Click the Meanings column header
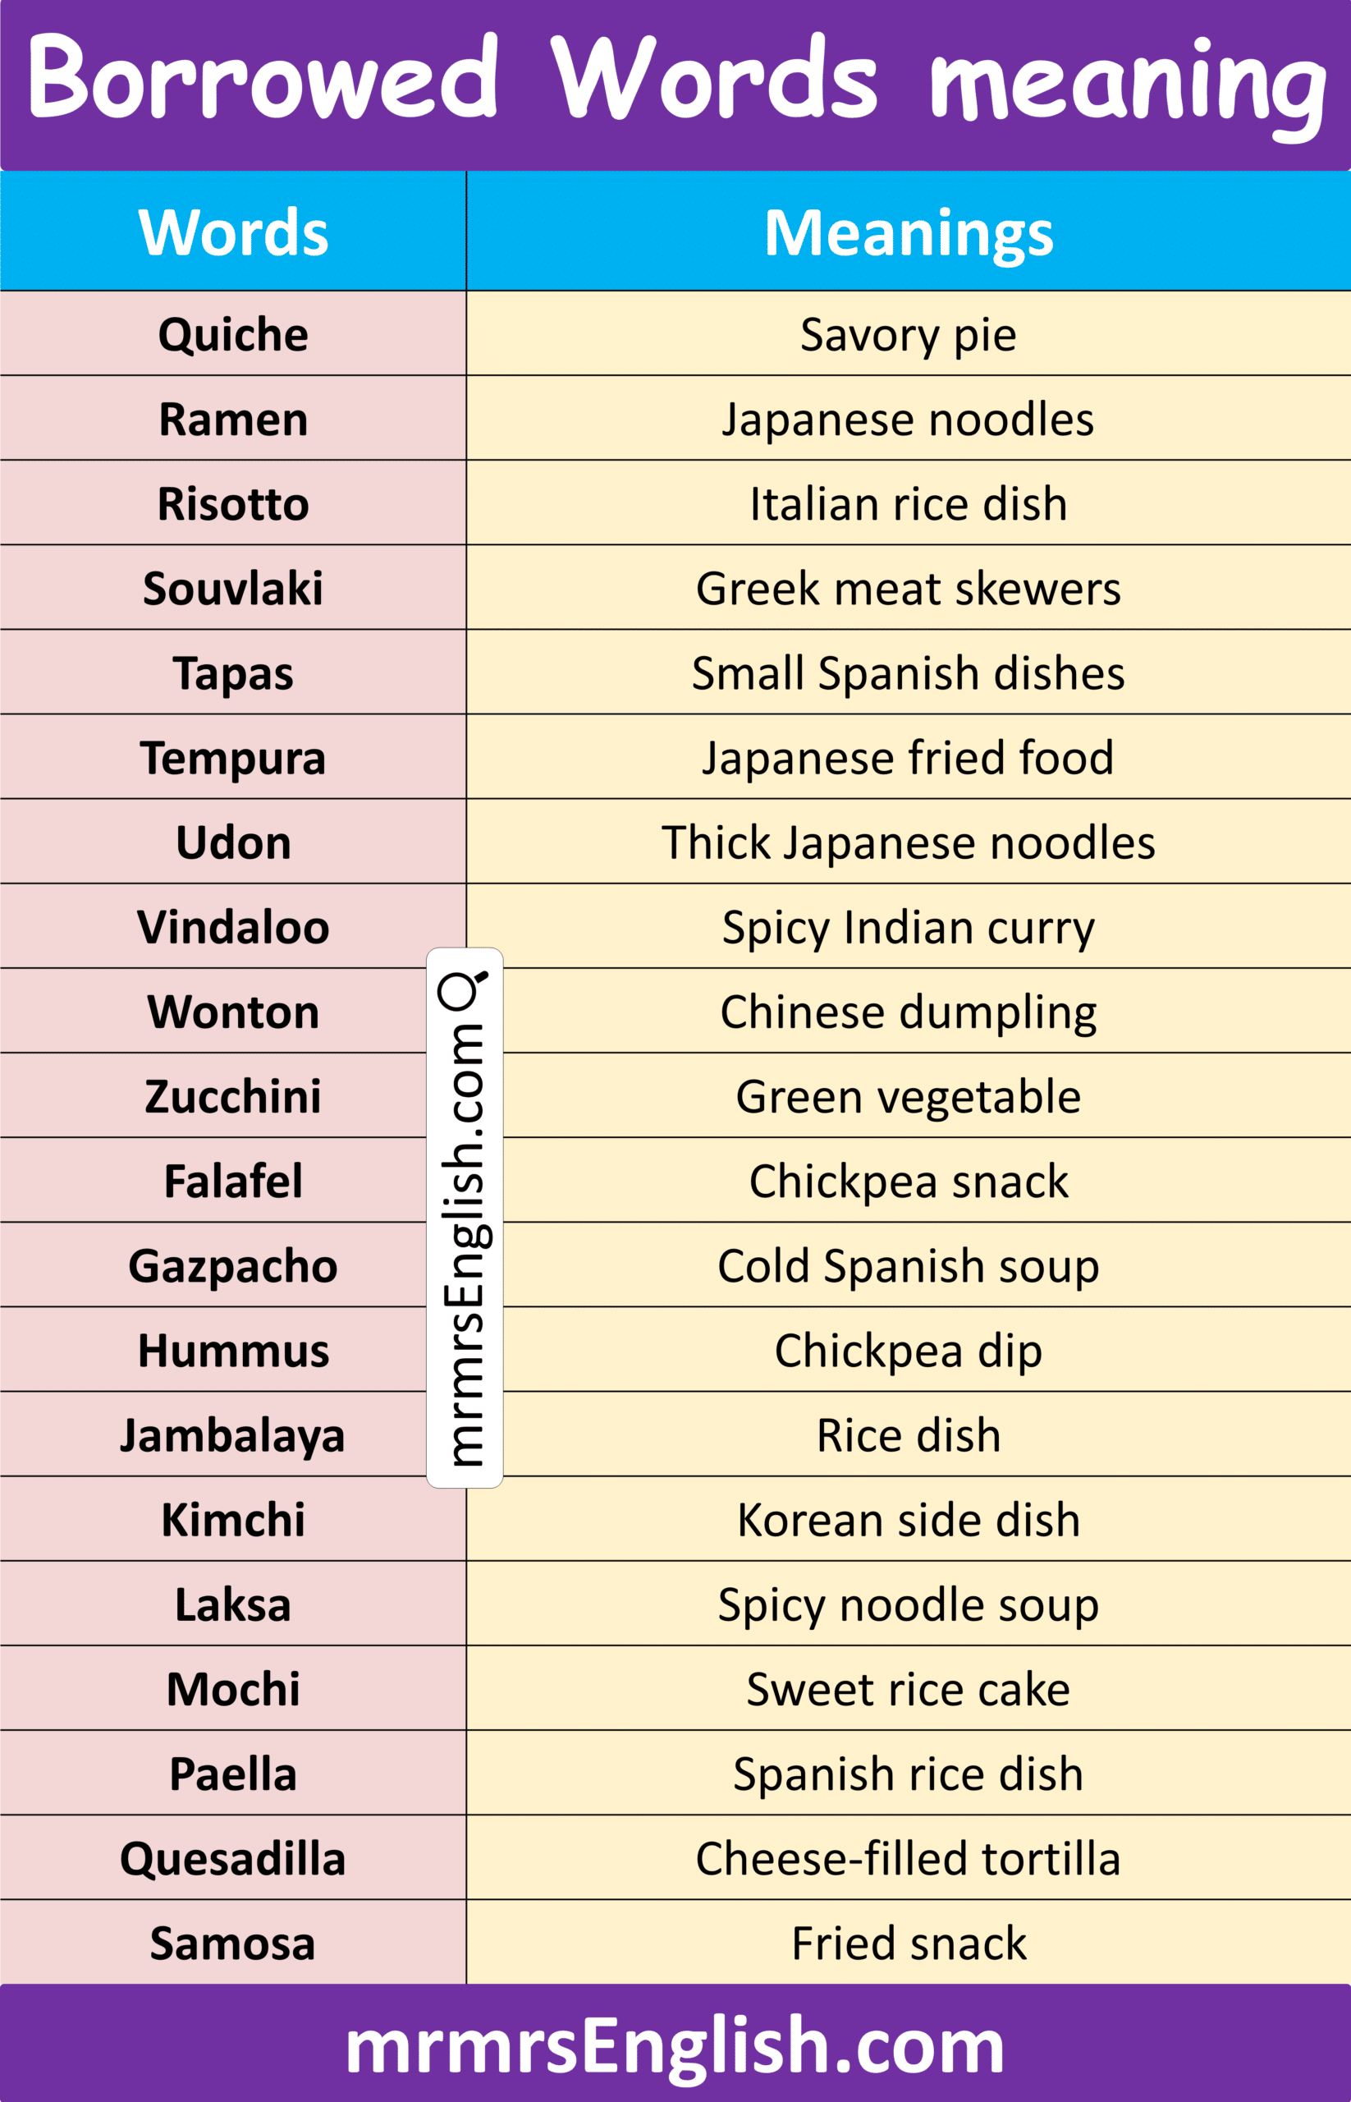1351x2102 pixels. coord(909,232)
